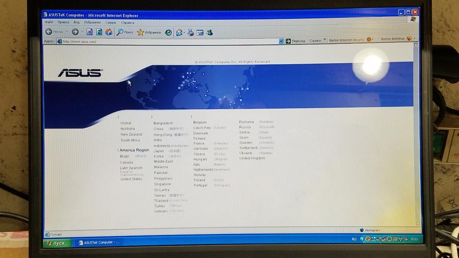The width and height of the screenshot is (459, 258).
Task: Refresh the page with the green arrows icon
Action: [x=99, y=32]
